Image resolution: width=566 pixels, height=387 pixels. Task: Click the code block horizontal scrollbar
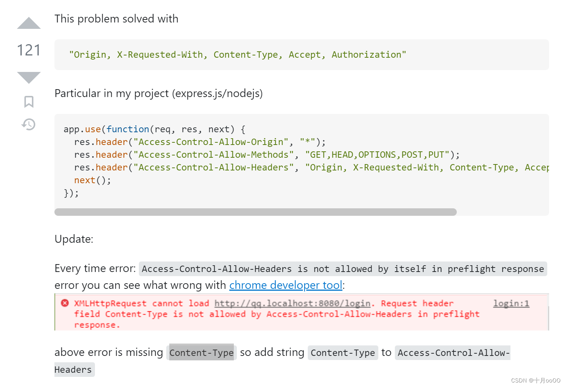[x=256, y=212]
